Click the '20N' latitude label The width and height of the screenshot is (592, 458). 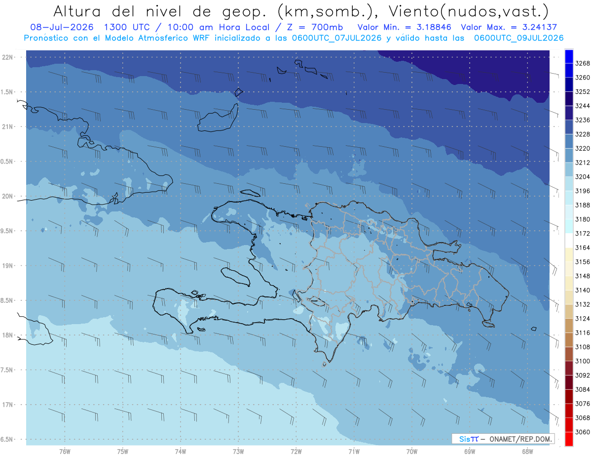[x=8, y=196]
